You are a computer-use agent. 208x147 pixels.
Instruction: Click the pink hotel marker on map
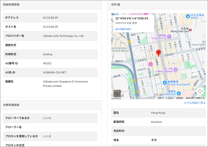150,64
